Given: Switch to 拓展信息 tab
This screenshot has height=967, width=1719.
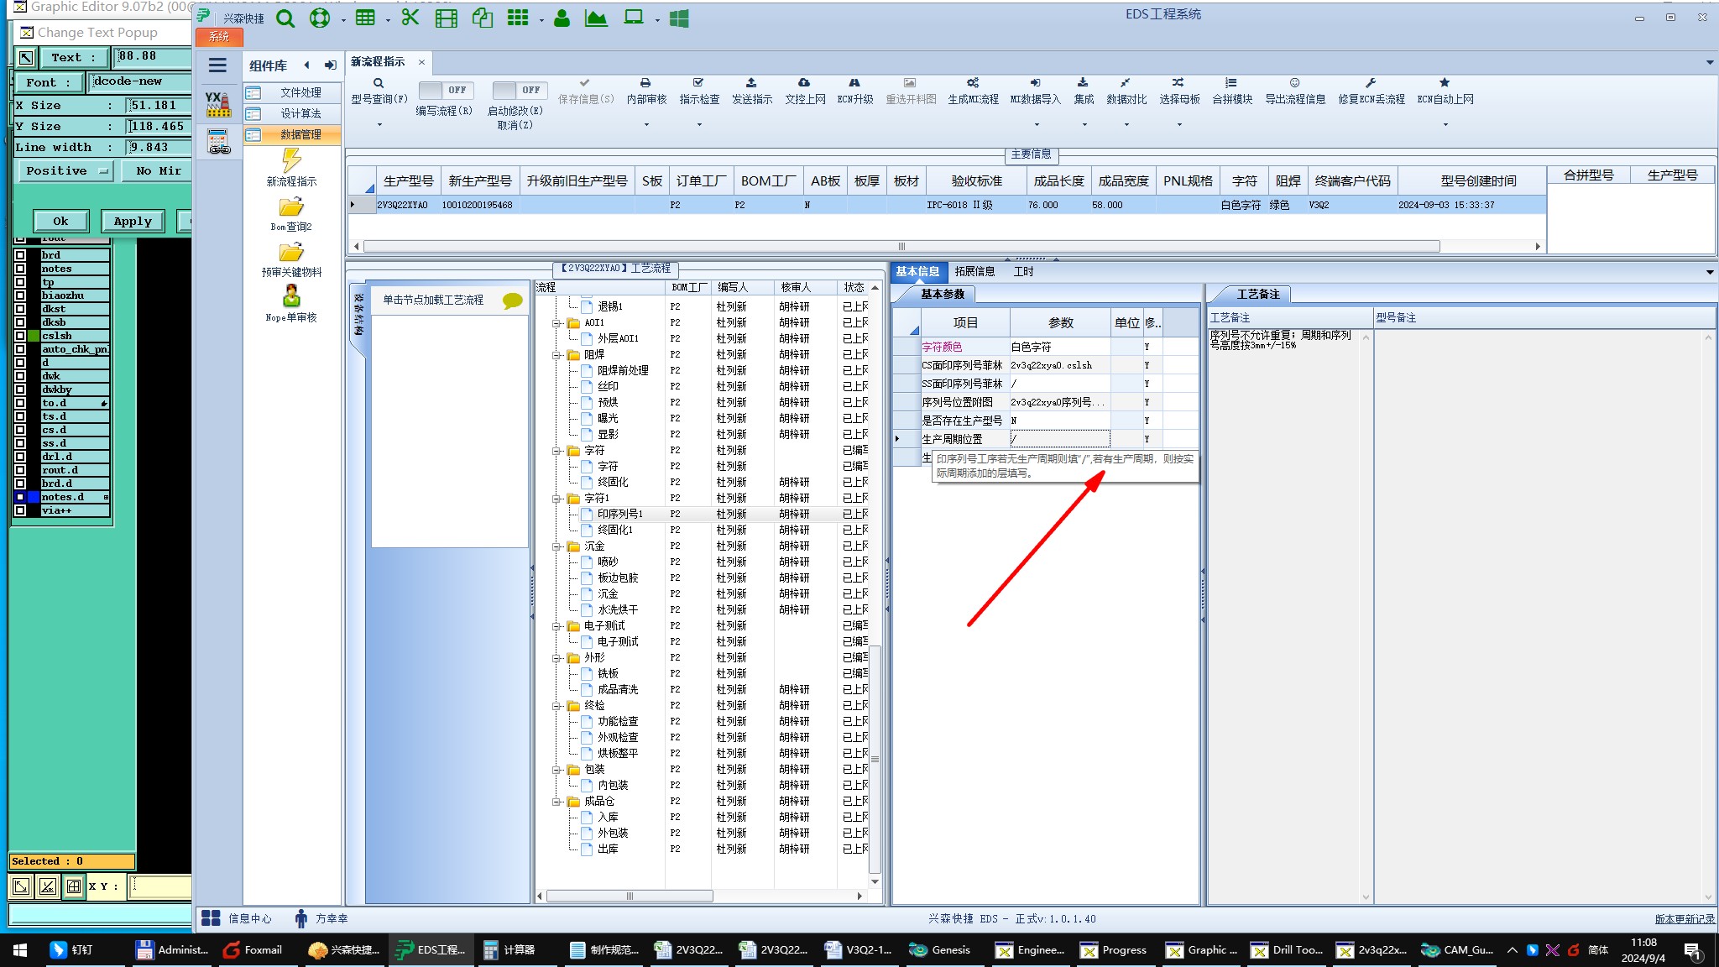Looking at the screenshot, I should [974, 271].
